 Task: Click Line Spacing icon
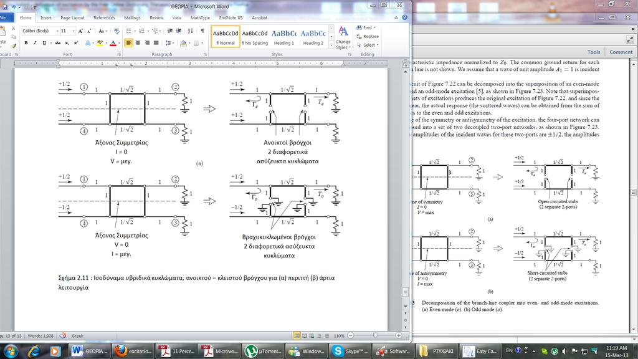coord(168,43)
